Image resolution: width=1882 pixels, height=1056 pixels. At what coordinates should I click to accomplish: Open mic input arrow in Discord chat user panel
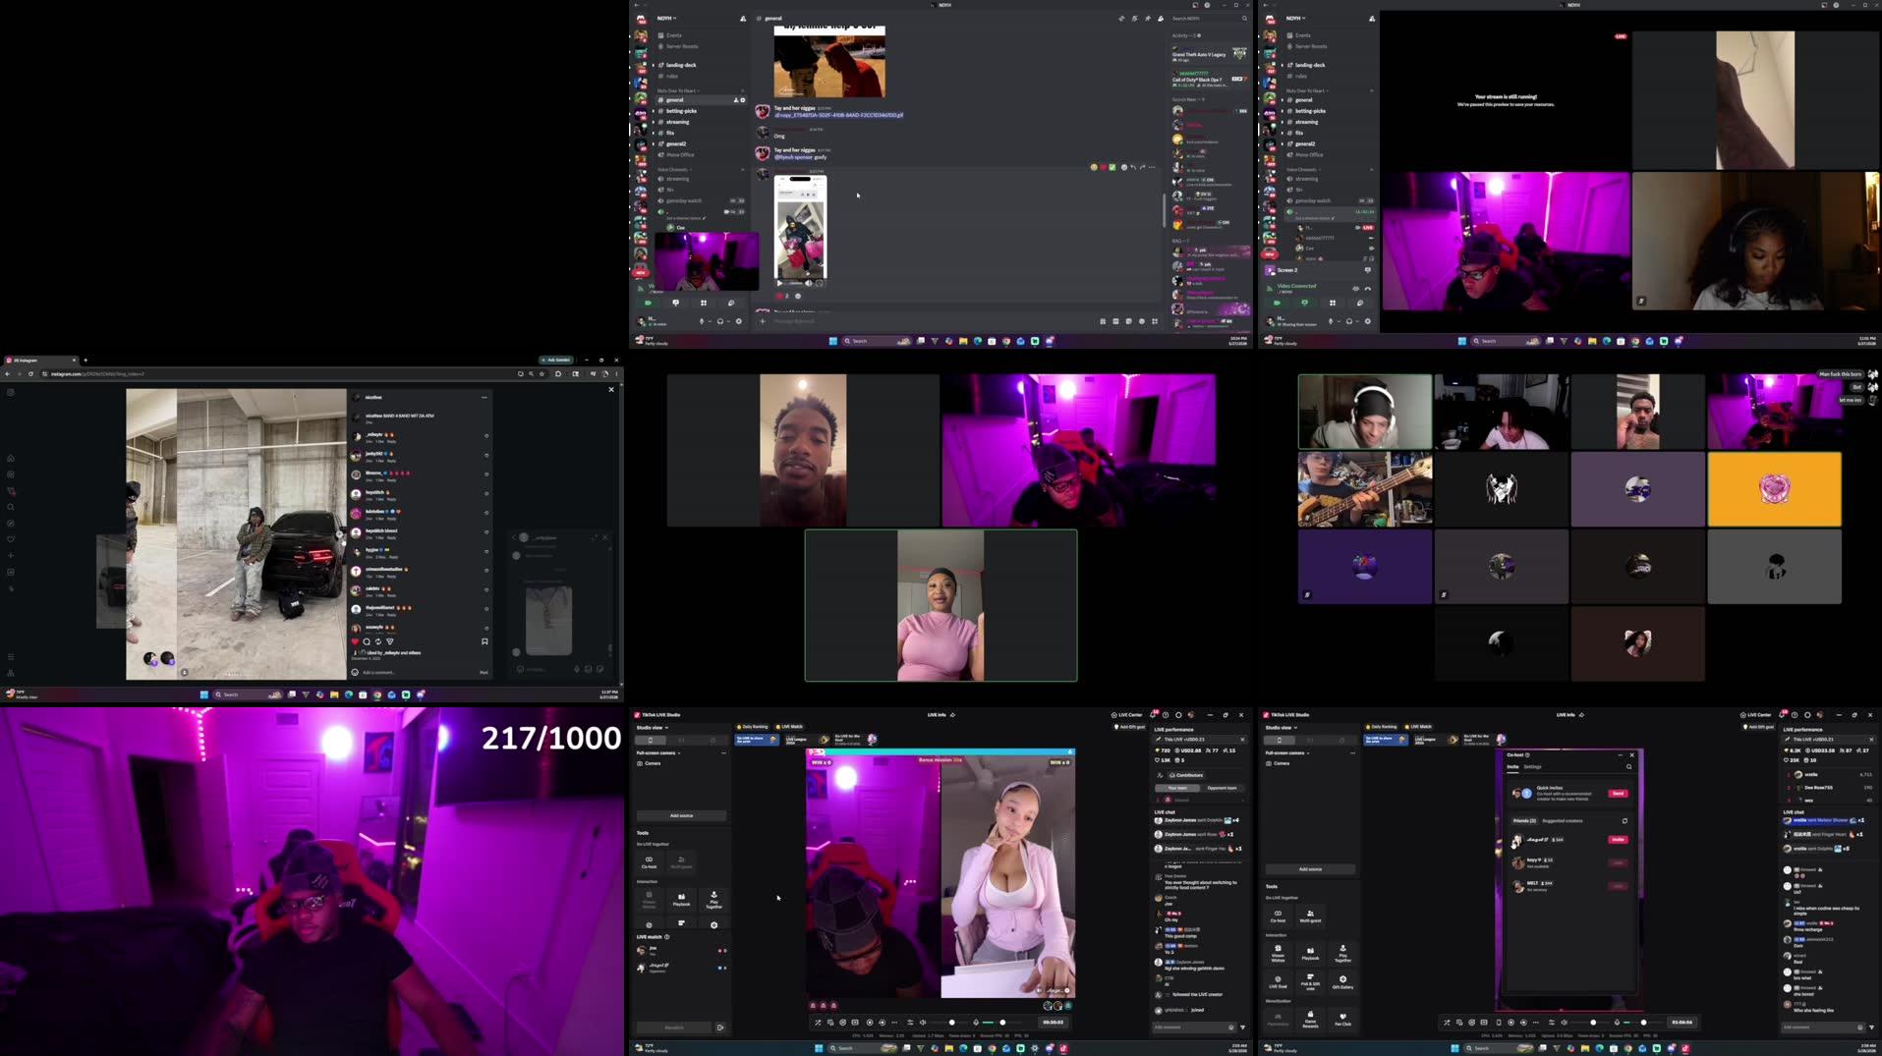pyautogui.click(x=710, y=321)
